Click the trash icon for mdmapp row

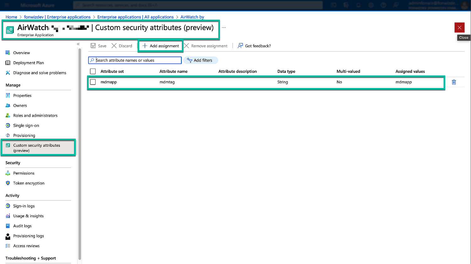(x=454, y=82)
